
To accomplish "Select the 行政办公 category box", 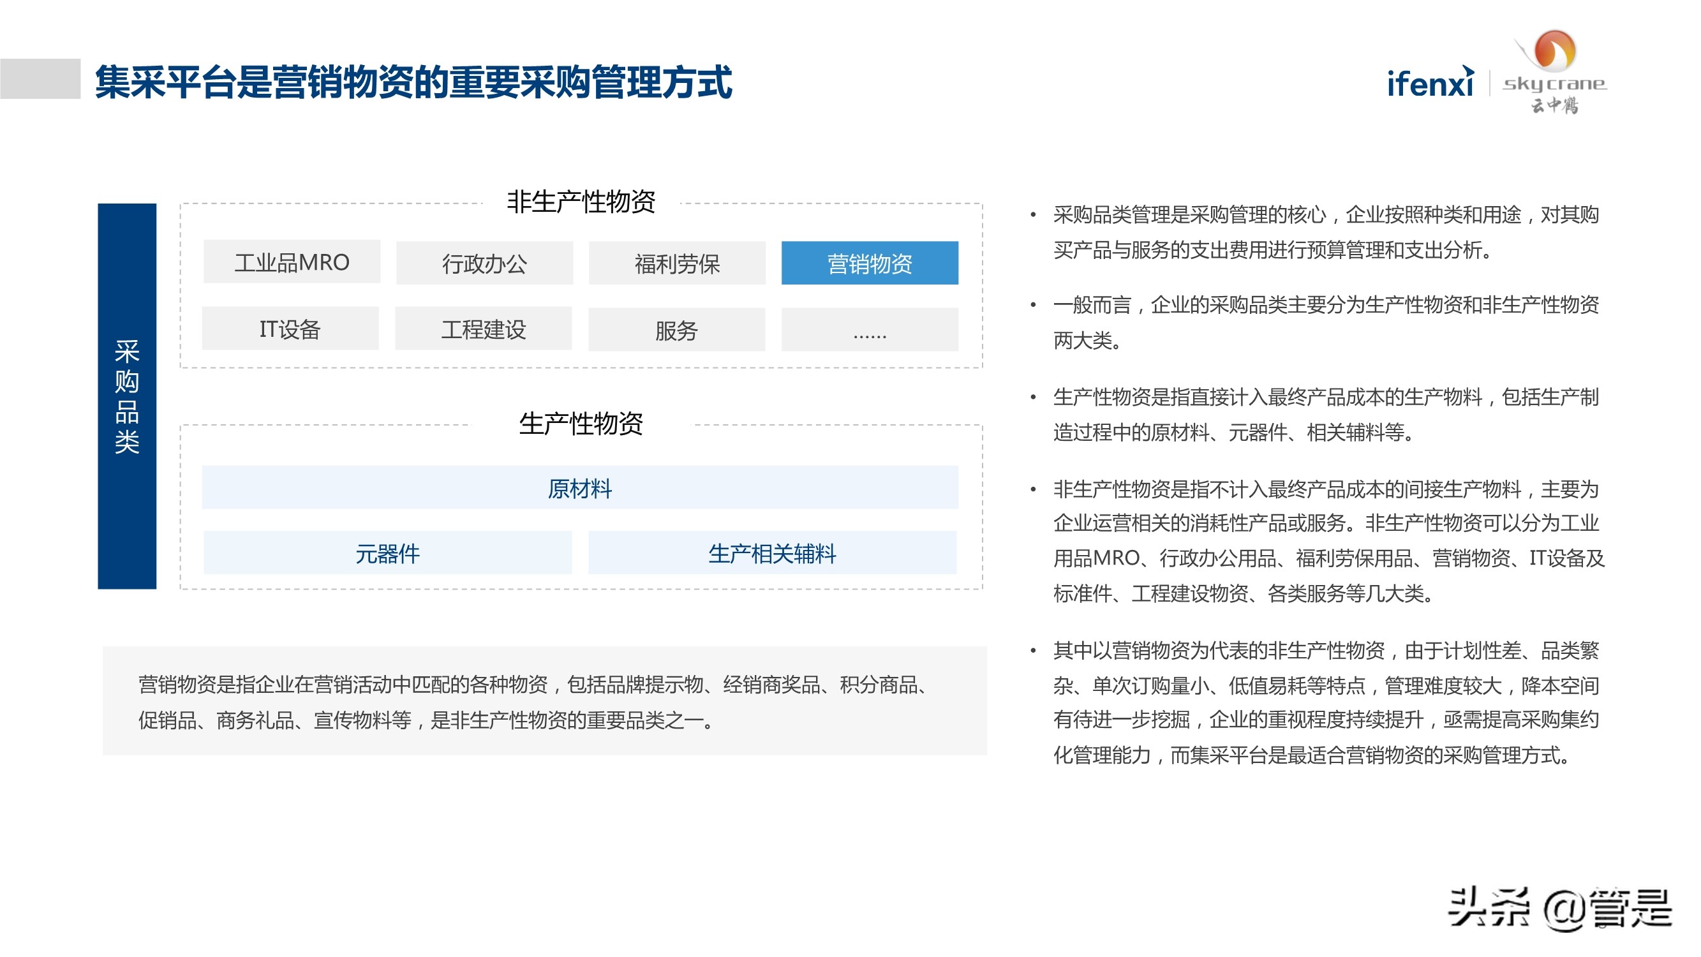I will pos(485,263).
